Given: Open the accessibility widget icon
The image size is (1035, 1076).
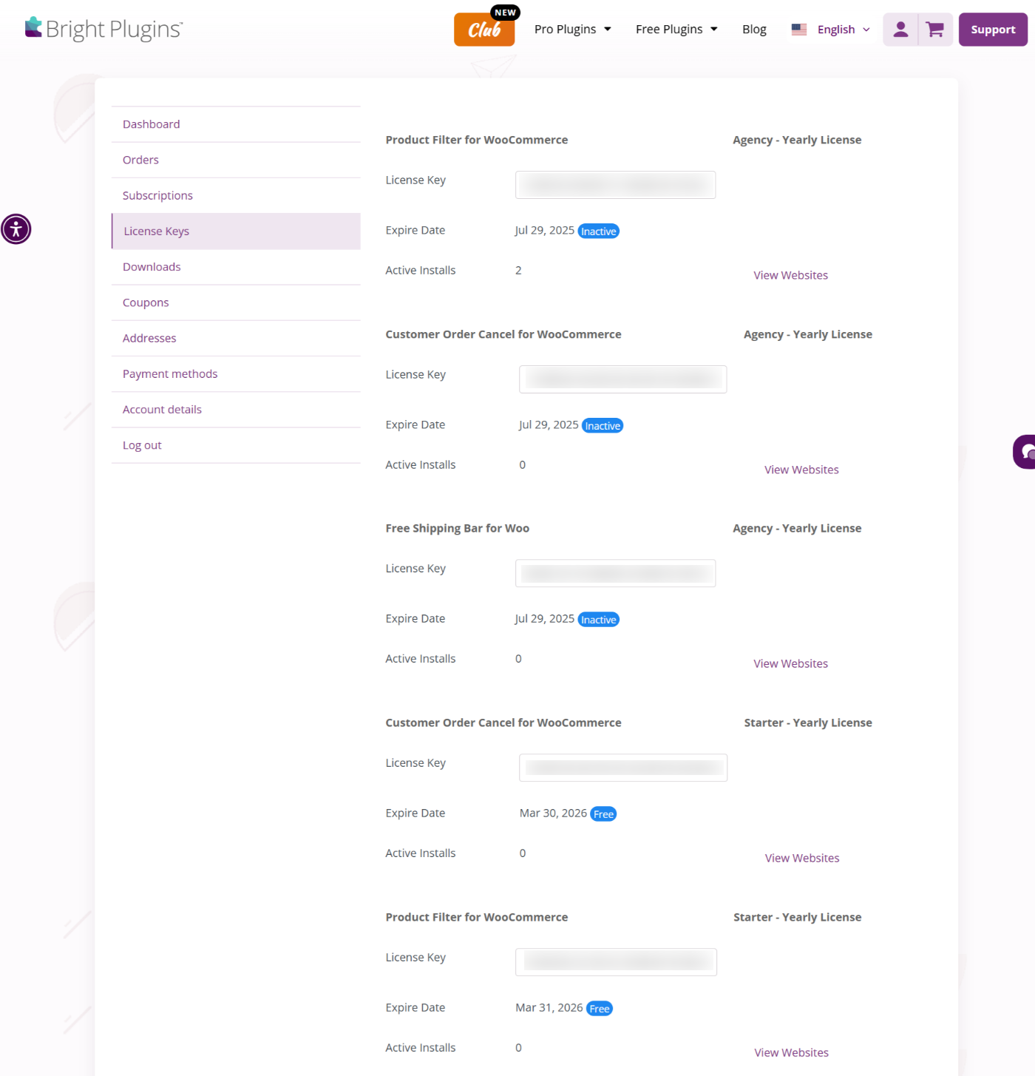Looking at the screenshot, I should click(16, 229).
